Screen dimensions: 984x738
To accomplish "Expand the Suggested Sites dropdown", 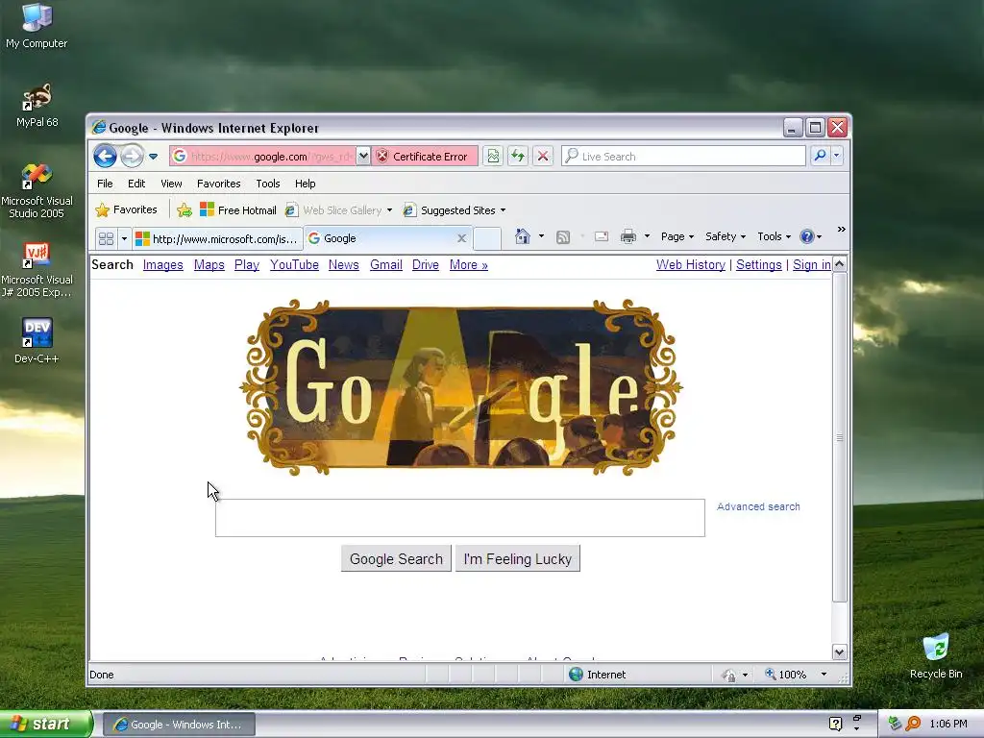I will (x=503, y=210).
